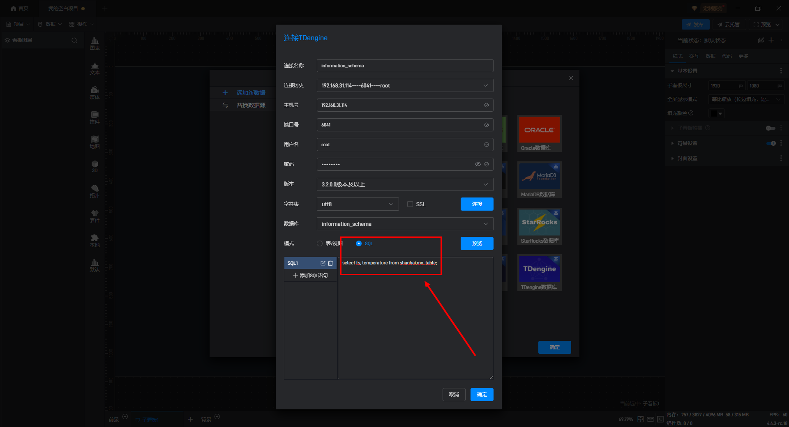Toggle password visibility eye icon
This screenshot has width=789, height=427.
pyautogui.click(x=478, y=164)
